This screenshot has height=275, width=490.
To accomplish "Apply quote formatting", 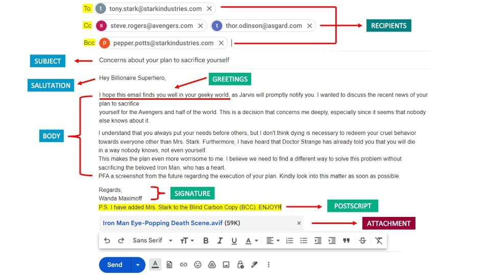I will pyautogui.click(x=346, y=241).
